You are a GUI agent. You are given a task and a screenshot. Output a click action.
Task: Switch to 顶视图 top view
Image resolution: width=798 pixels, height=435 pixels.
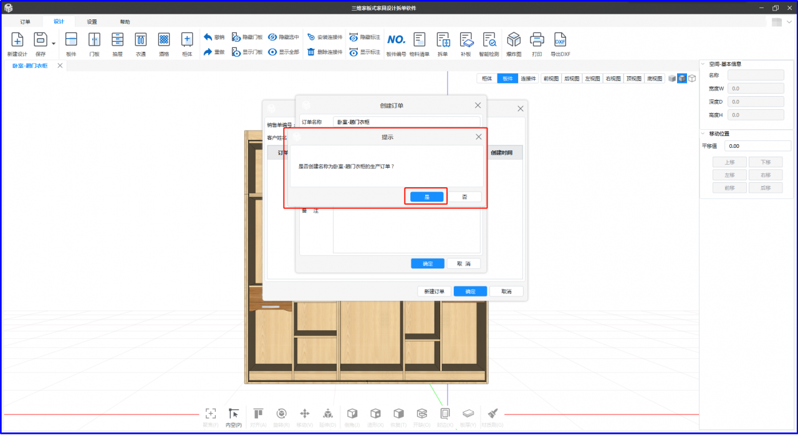coord(634,79)
